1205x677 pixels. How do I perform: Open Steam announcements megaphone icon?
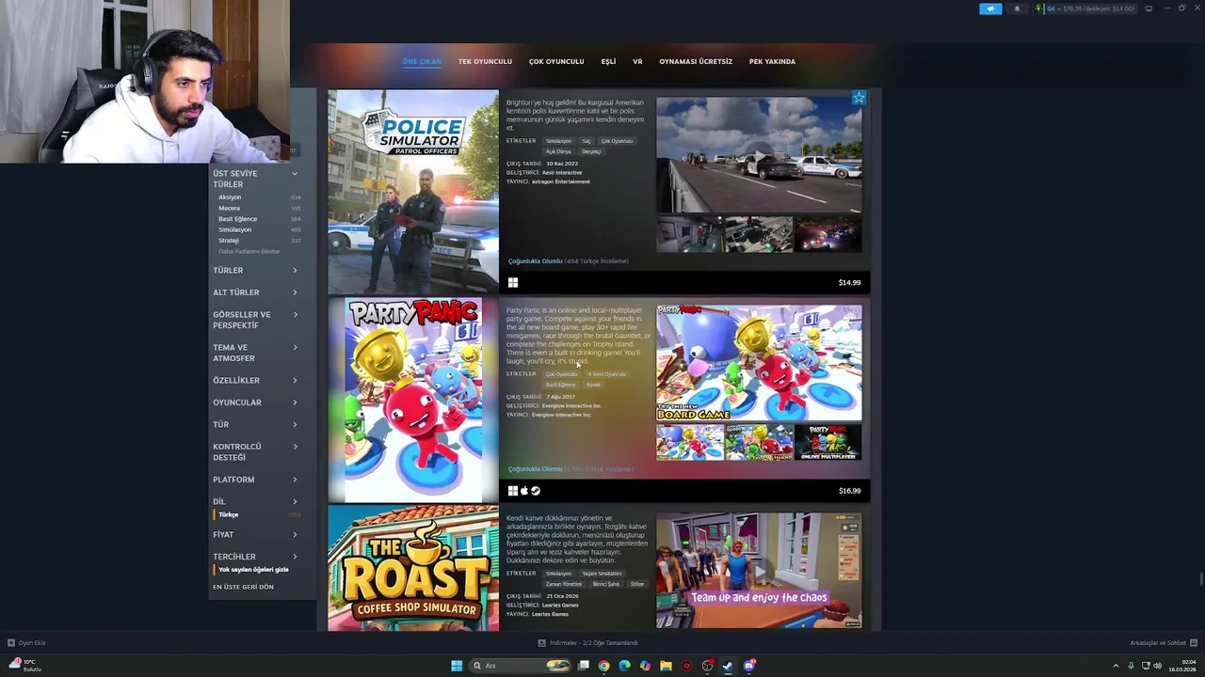pyautogui.click(x=990, y=8)
